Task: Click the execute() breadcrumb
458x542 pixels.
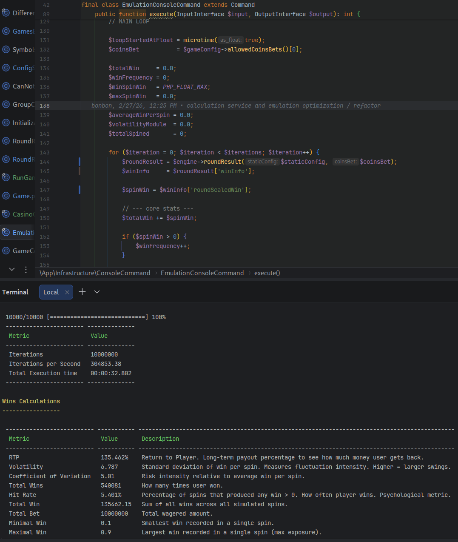Action: [x=267, y=273]
